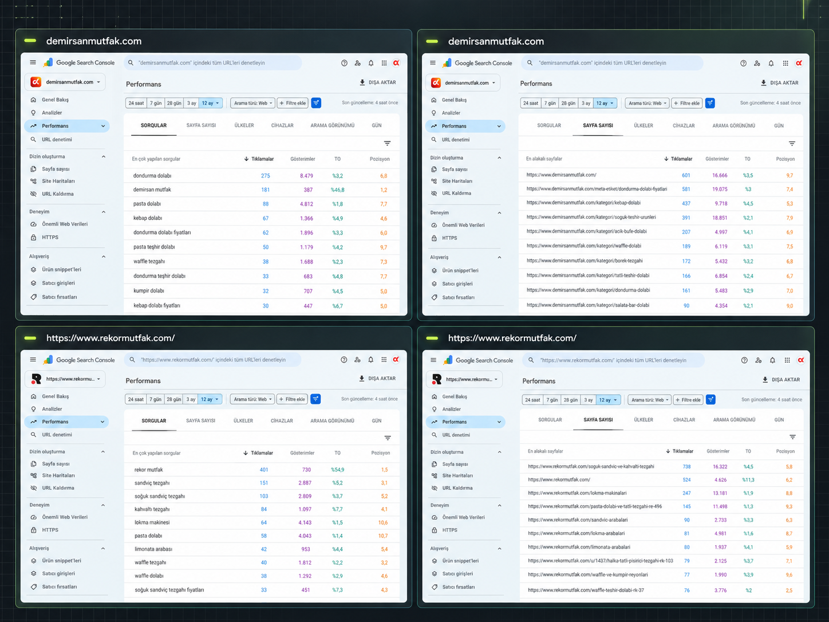Click help icon in rekormutfak pages panel
Viewport: 829px width, 622px height.
(744, 360)
